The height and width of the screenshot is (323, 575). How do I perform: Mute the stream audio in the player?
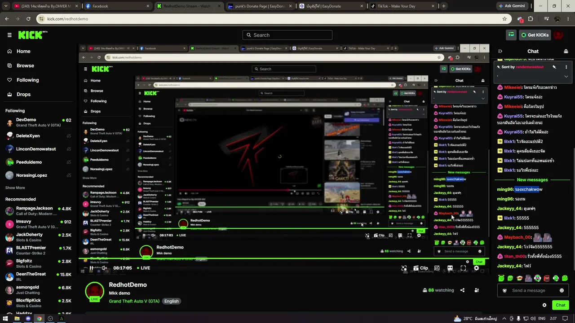[x=104, y=268]
